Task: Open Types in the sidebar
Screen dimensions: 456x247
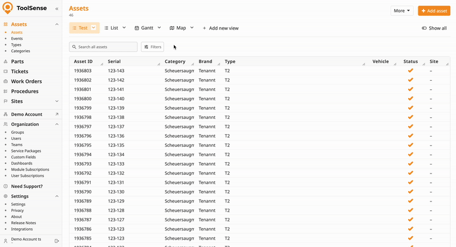Action: [x=16, y=45]
